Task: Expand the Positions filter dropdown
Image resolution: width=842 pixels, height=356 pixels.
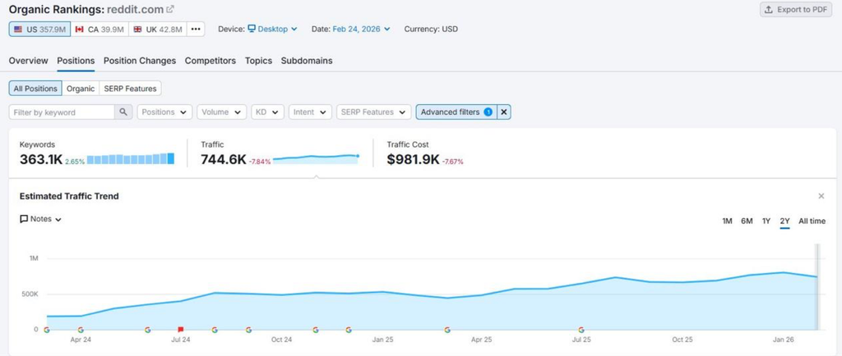Action: tap(164, 112)
